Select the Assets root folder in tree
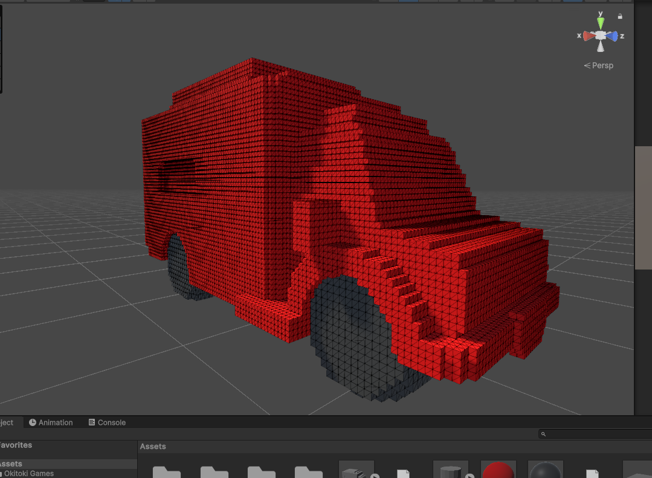This screenshot has width=652, height=478. tap(11, 464)
